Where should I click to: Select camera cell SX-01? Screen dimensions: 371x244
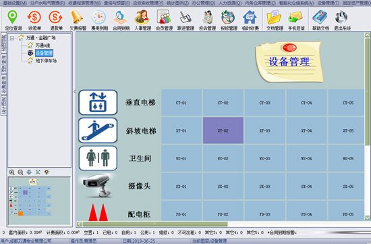(181, 187)
